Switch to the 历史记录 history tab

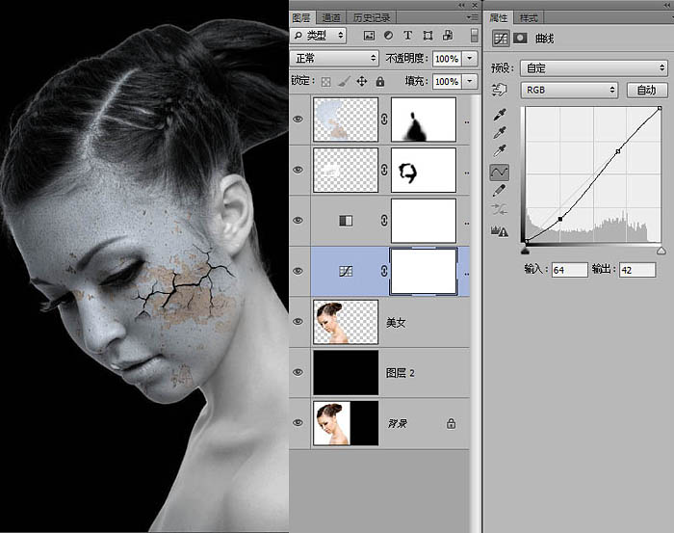(x=372, y=17)
